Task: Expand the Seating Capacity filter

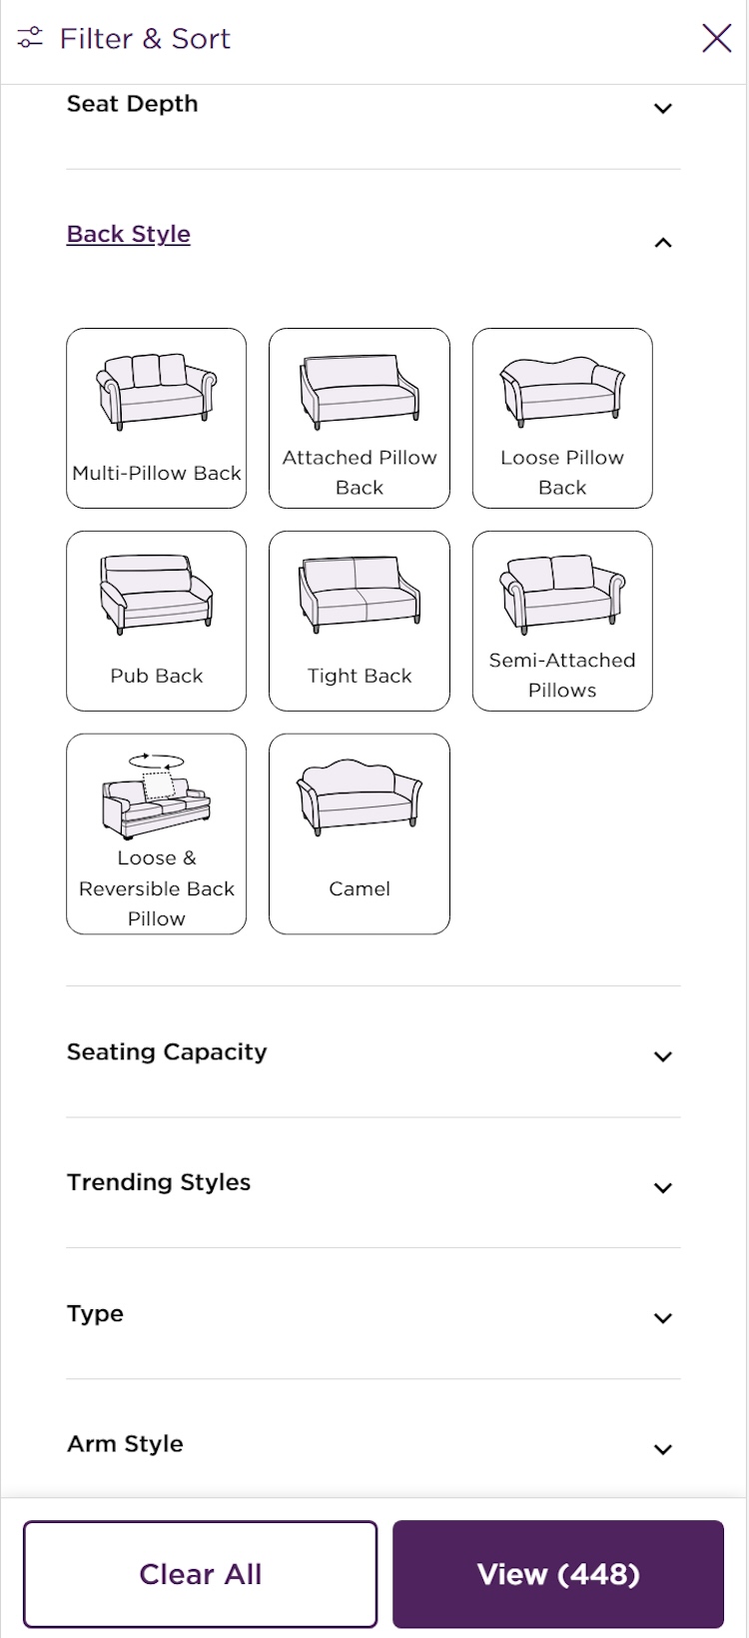Action: [x=662, y=1056]
